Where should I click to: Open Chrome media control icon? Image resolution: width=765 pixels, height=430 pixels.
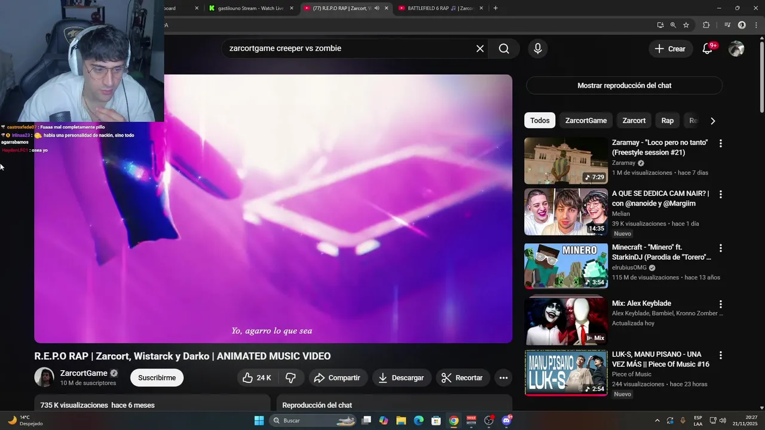(x=727, y=25)
